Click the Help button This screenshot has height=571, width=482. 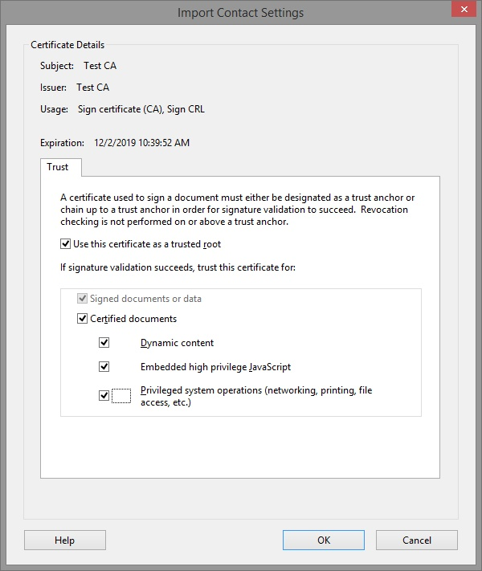pyautogui.click(x=65, y=540)
